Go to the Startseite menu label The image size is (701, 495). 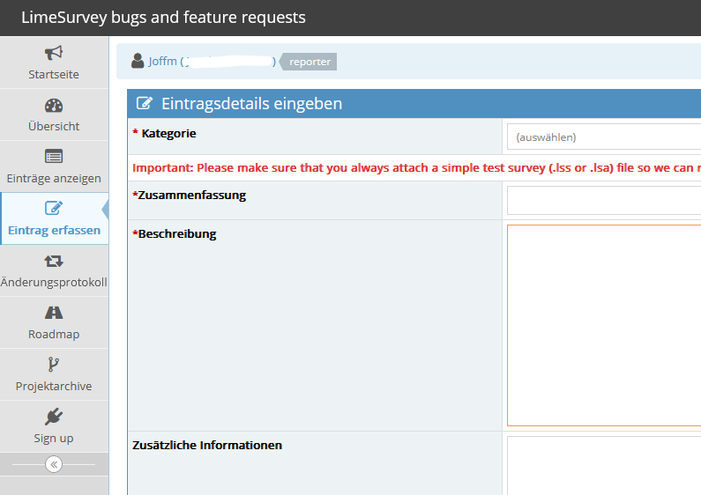coord(54,75)
